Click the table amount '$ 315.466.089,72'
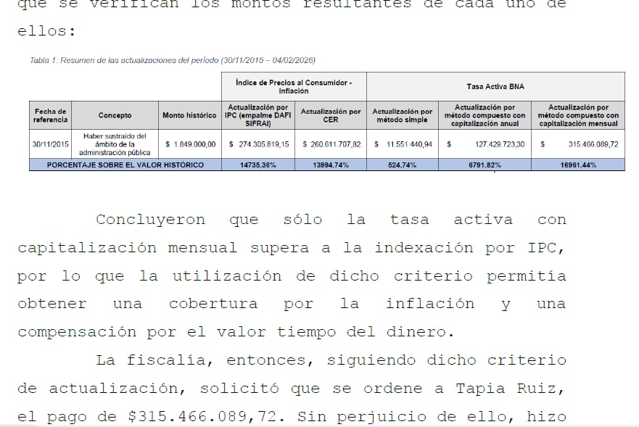Image resolution: width=639 pixels, height=427 pixels. click(x=580, y=144)
